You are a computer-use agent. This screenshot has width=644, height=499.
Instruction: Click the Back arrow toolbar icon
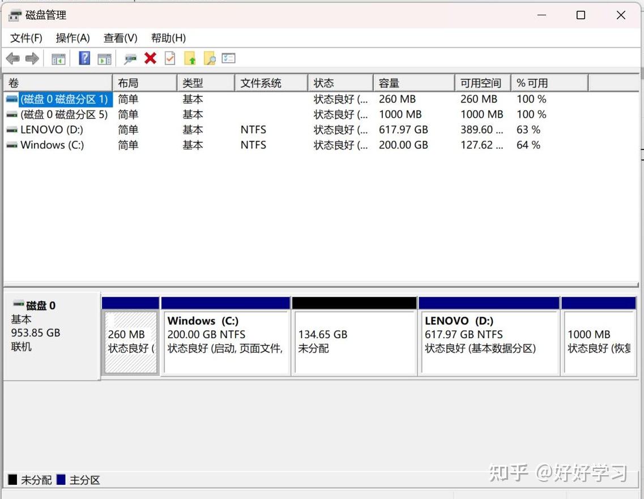click(x=13, y=59)
